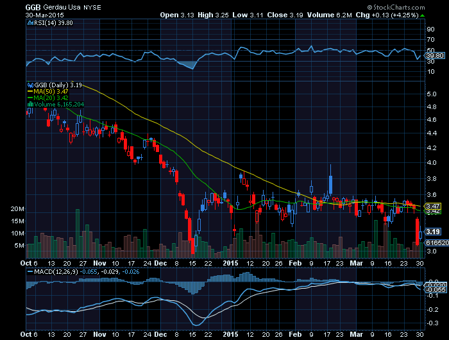Click the green up-arrow change indicator
The height and width of the screenshot is (340, 449).
tap(422, 15)
